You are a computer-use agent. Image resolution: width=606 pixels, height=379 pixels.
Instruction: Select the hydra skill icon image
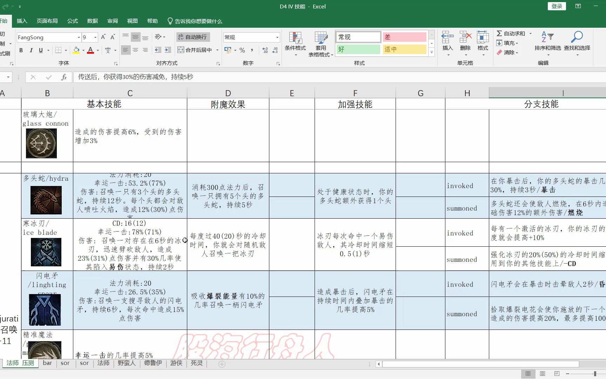pos(46,200)
